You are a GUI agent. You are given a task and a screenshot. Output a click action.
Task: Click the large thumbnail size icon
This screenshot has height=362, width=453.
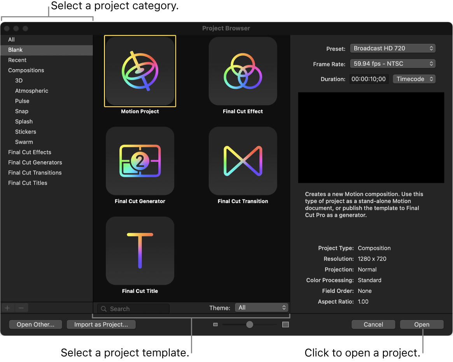[285, 324]
